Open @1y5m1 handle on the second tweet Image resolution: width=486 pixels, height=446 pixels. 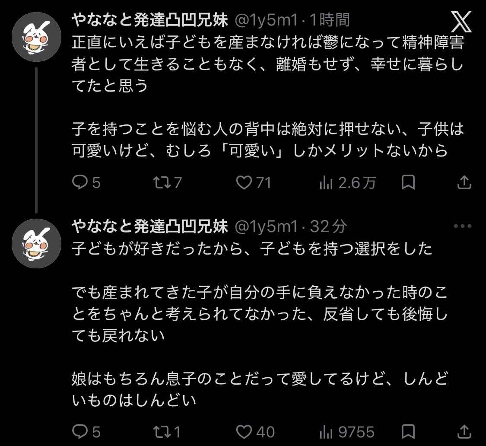[x=266, y=226]
